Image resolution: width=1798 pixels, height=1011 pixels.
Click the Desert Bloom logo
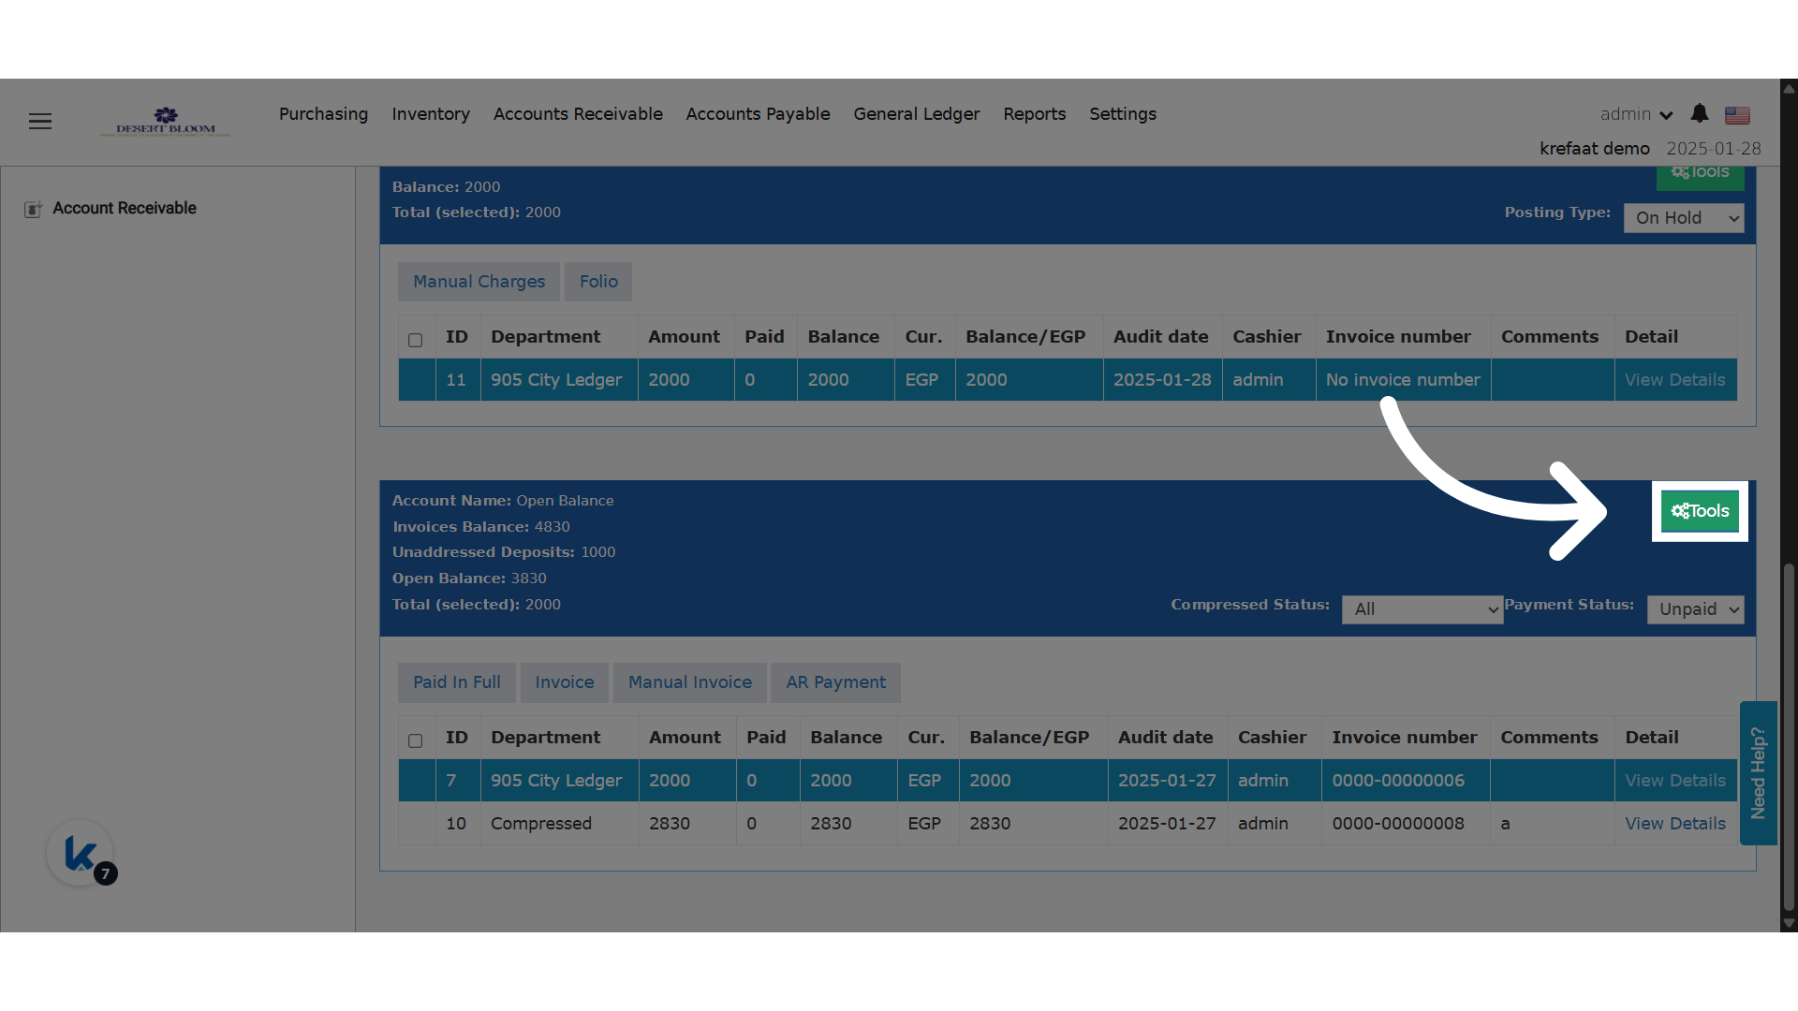click(x=166, y=121)
